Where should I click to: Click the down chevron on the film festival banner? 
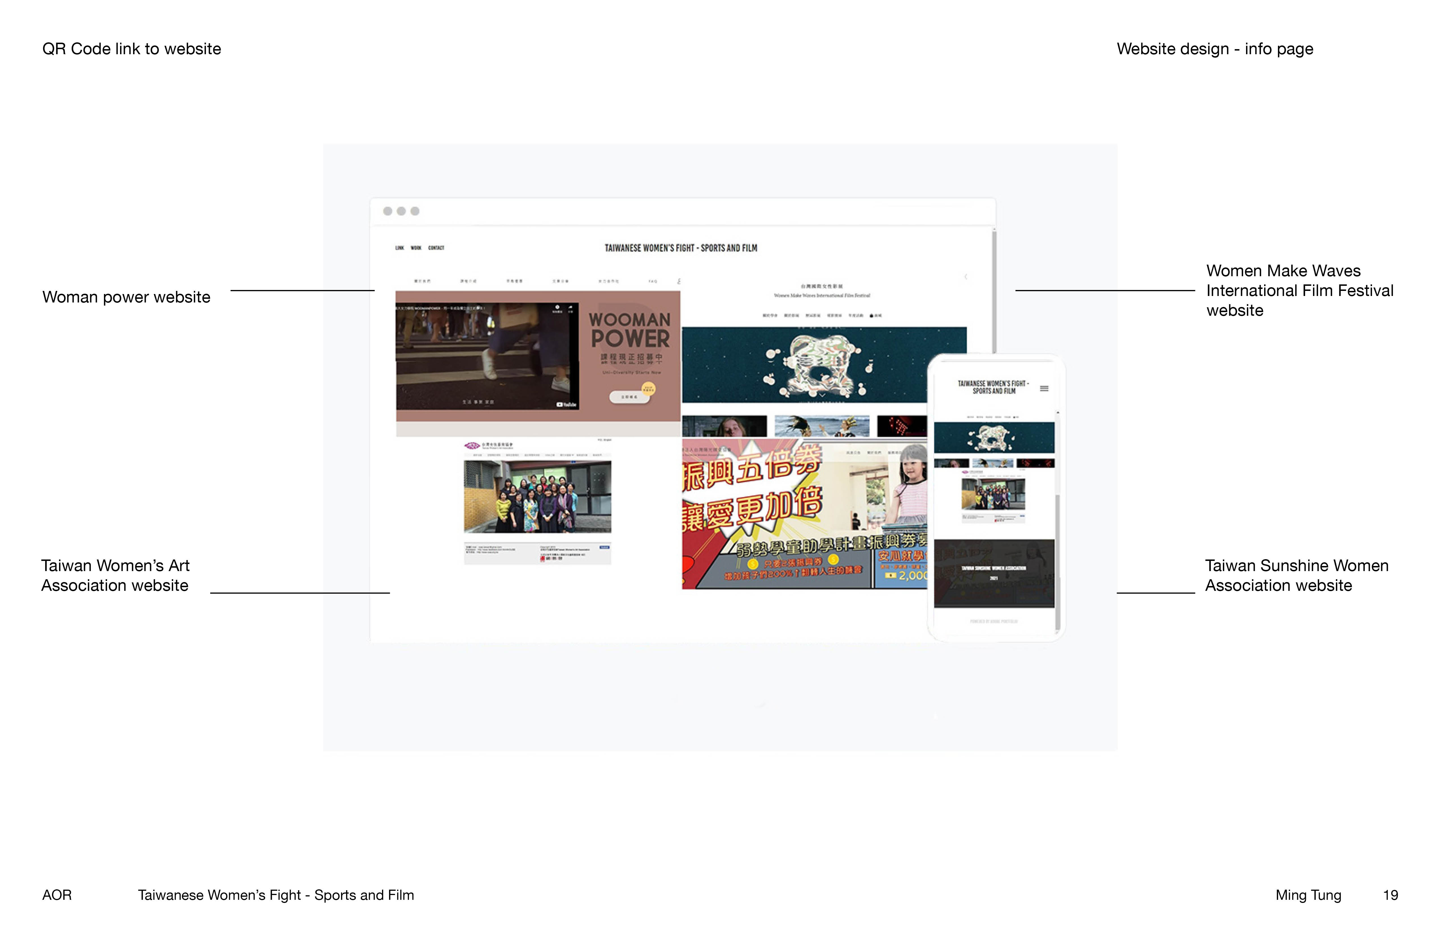tap(823, 395)
